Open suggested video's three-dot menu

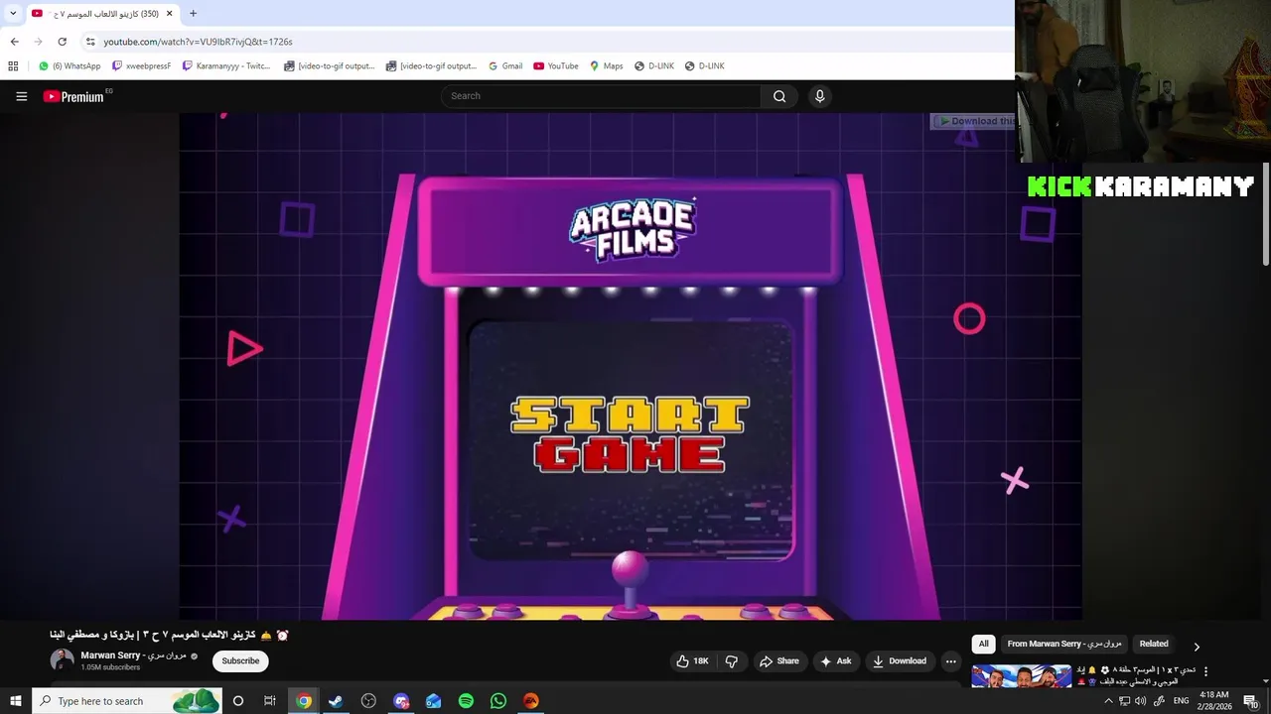[x=1206, y=671]
